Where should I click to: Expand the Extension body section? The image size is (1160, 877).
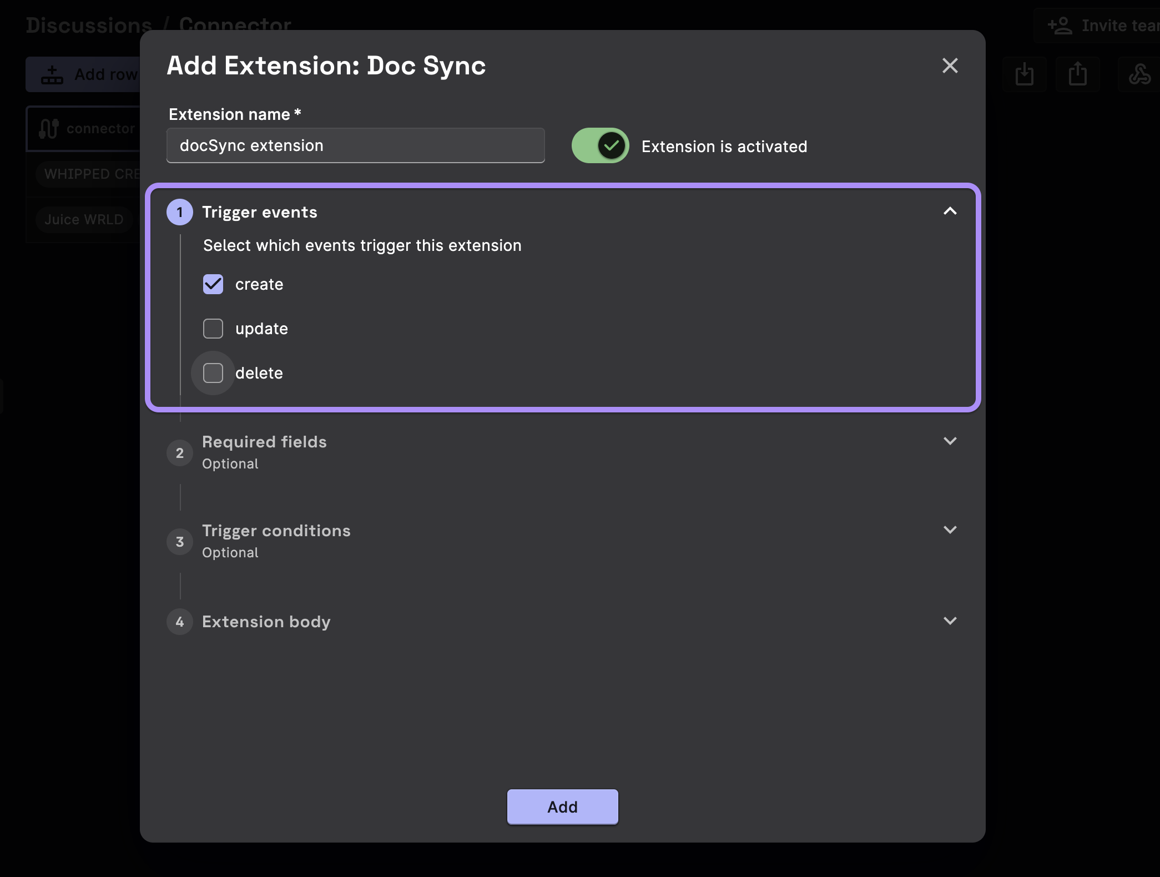[x=950, y=621]
